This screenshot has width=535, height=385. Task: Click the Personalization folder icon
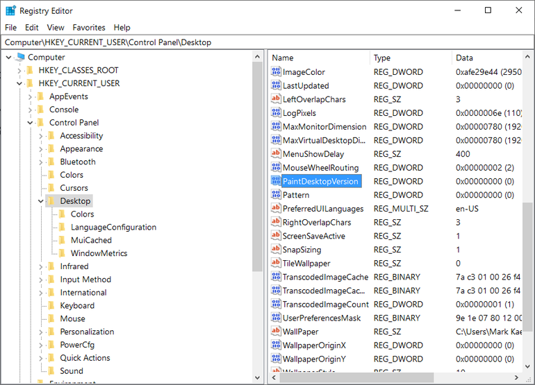click(51, 332)
